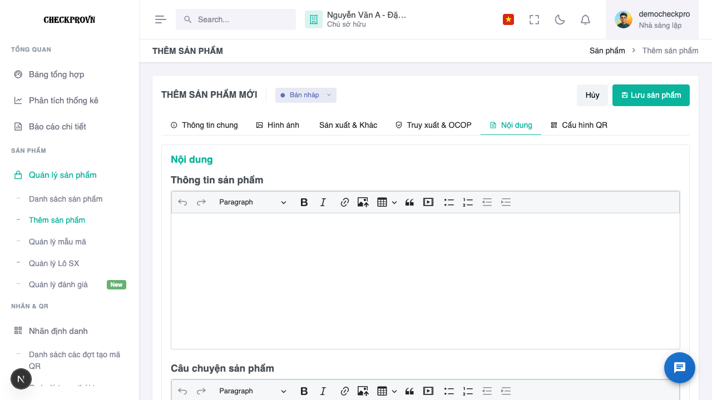Click the building icon beside Nguyễn Văn A
This screenshot has width=712, height=400.
[314, 19]
